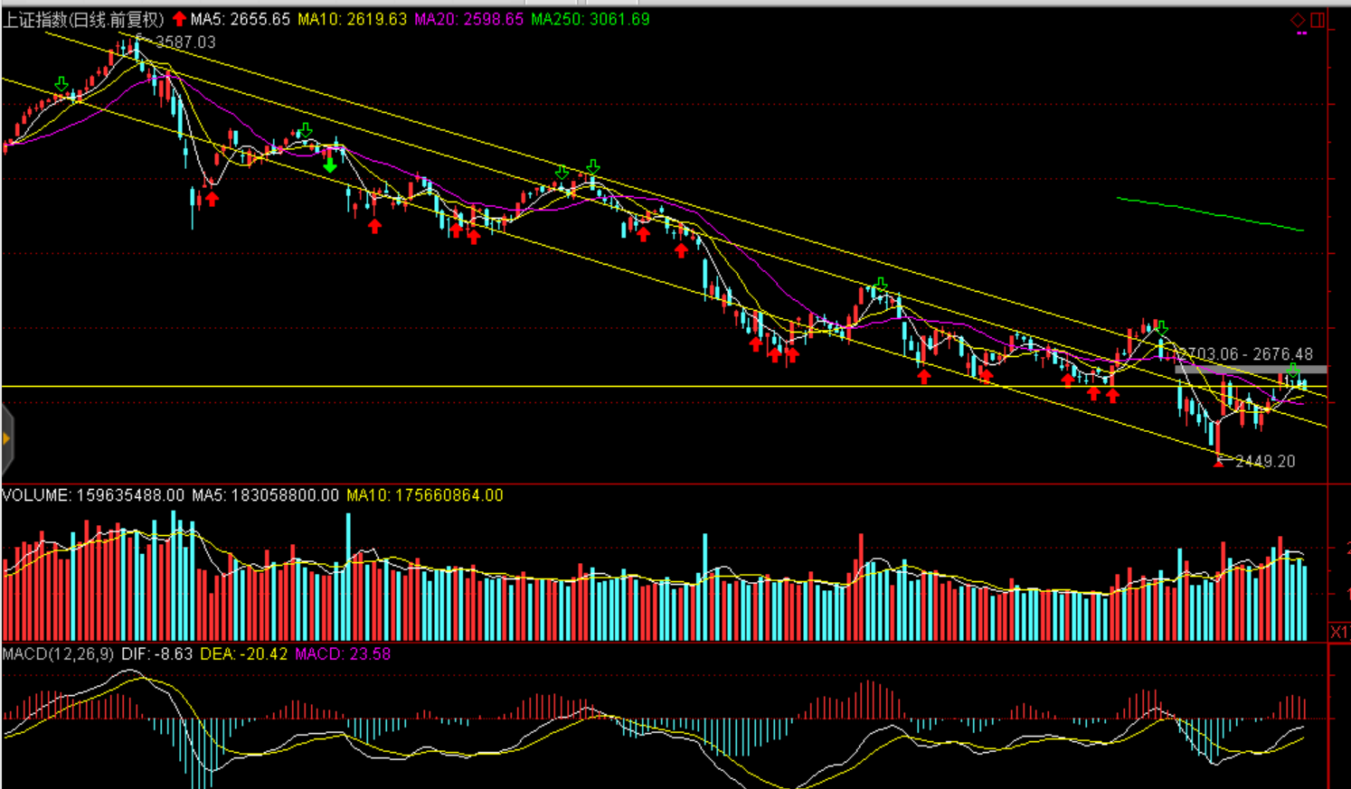Screen dimensions: 1351x789
Task: Select the MACD(12,26,9) indicator label
Action: [58, 653]
